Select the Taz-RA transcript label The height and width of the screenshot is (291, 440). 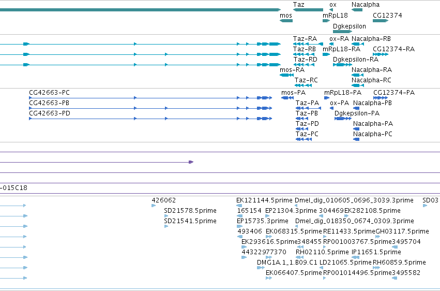click(305, 39)
